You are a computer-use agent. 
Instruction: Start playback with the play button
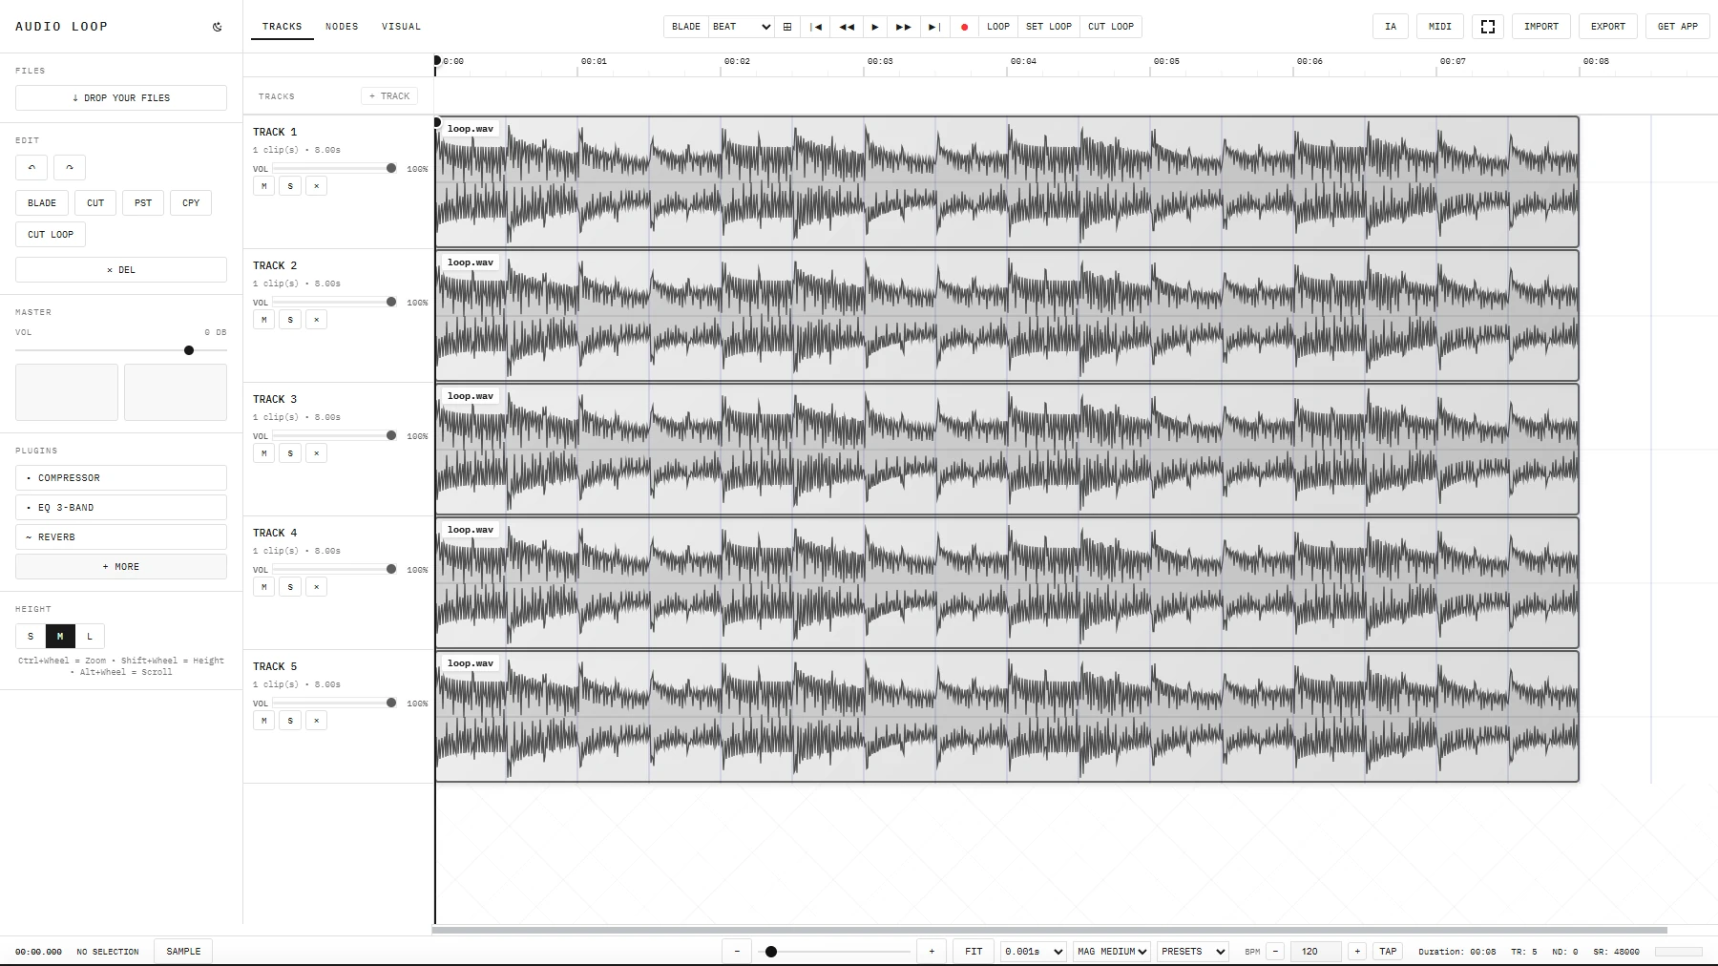coord(875,27)
